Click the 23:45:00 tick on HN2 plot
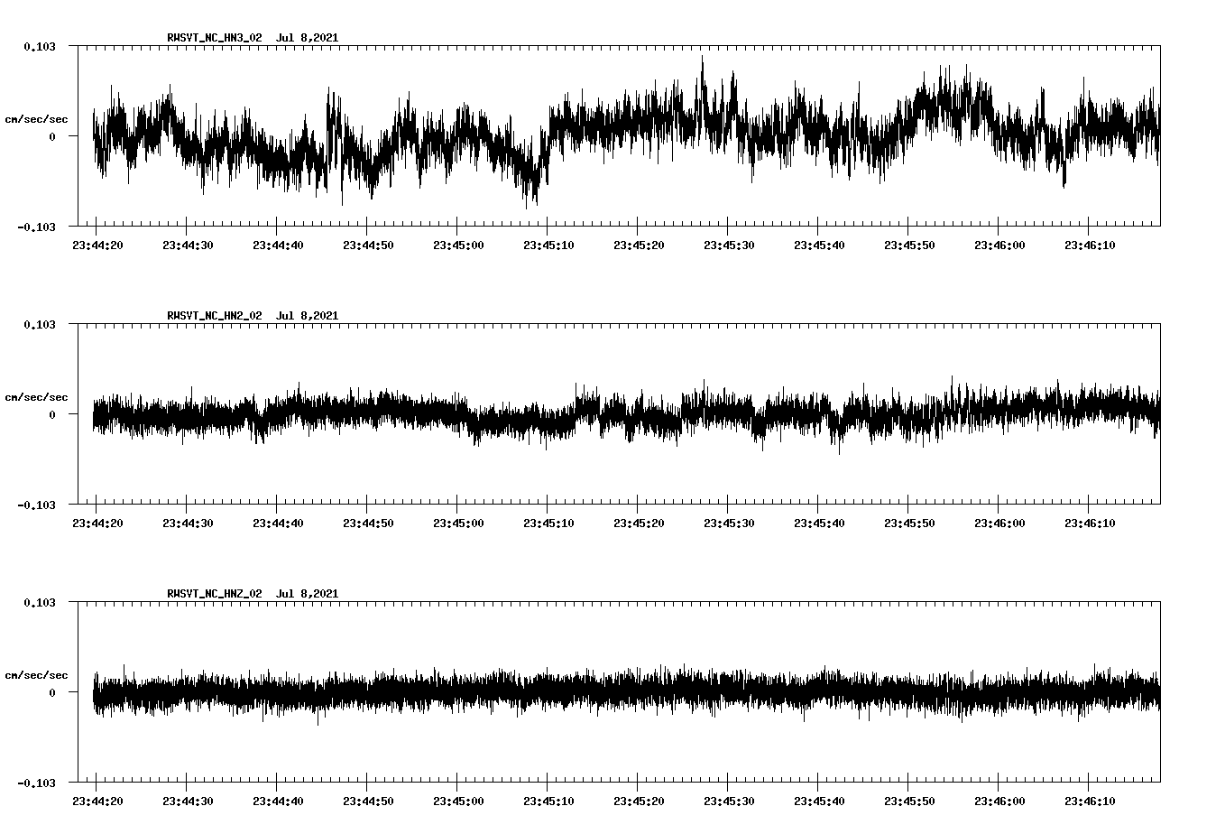 (x=459, y=522)
